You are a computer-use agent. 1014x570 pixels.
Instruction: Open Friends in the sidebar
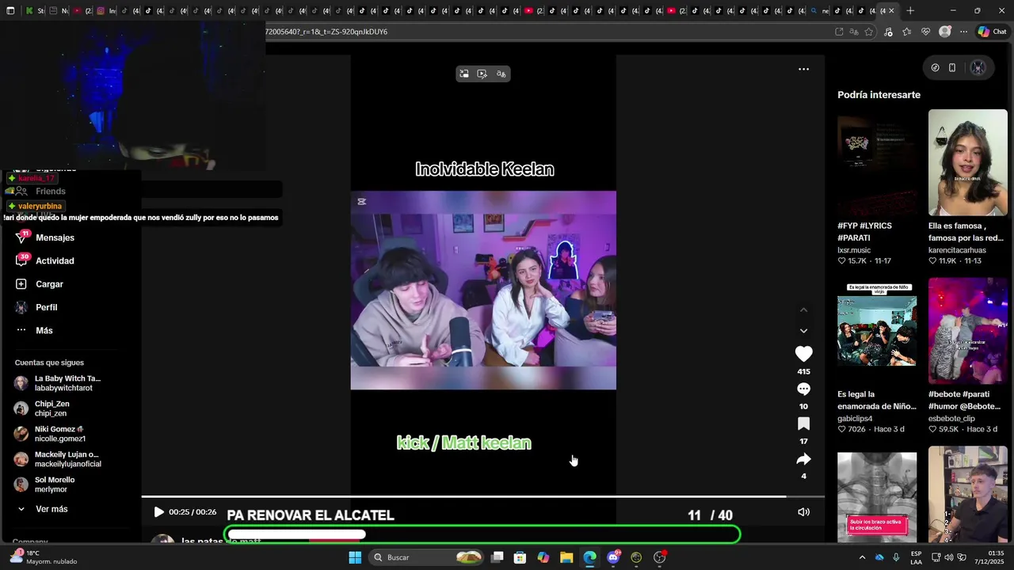[50, 191]
